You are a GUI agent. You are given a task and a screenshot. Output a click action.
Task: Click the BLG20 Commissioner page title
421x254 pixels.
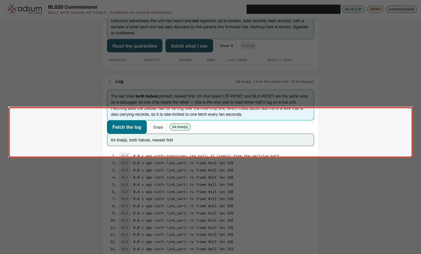[x=73, y=7]
